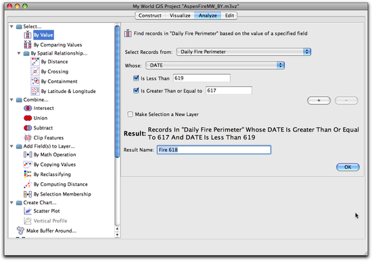372x261 pixels.
Task: Uncheck the Is Less Than checkbox
Action: click(136, 78)
